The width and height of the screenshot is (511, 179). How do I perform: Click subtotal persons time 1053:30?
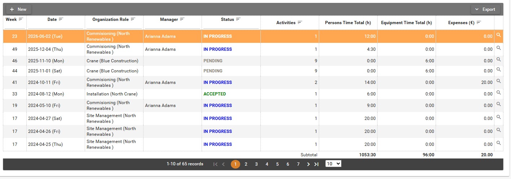pos(367,155)
